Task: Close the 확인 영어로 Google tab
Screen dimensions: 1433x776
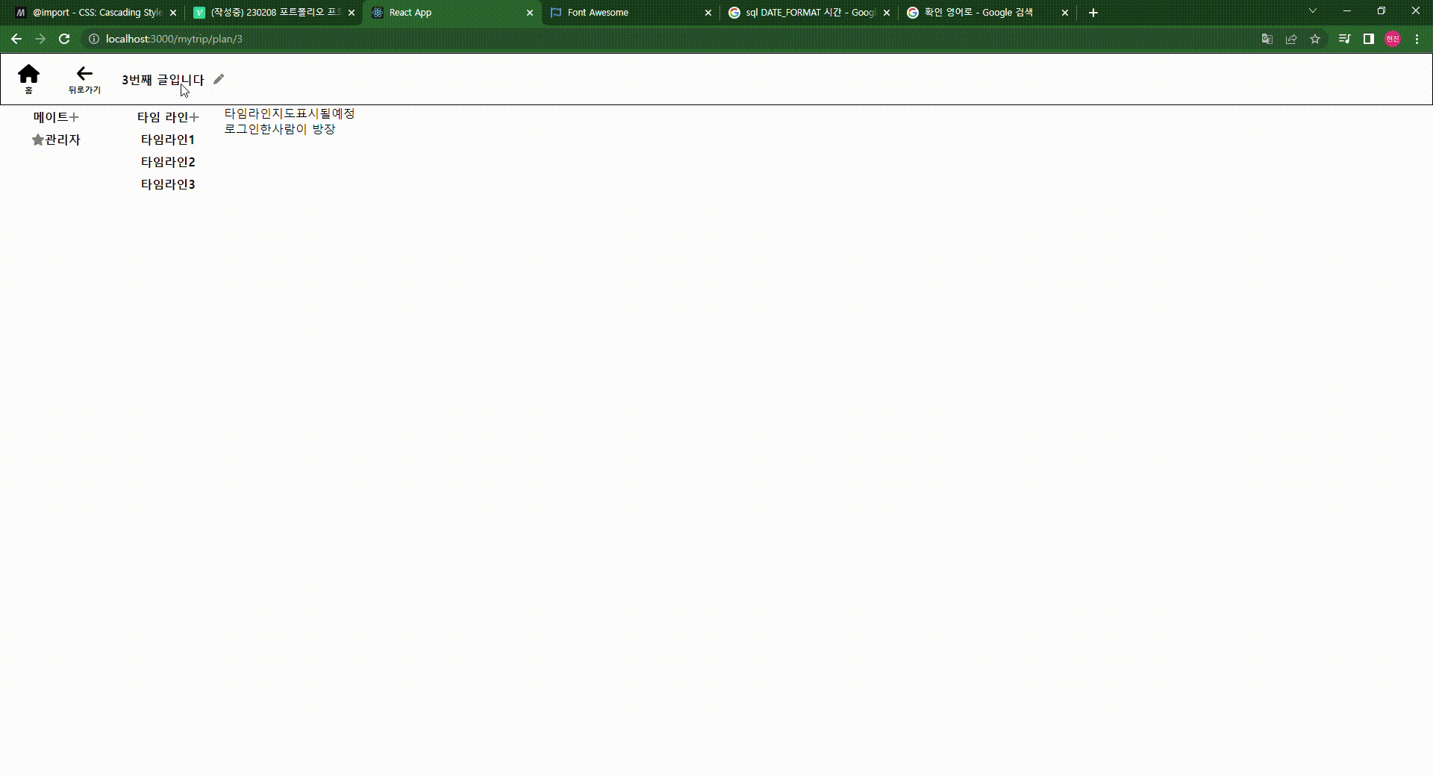Action: [x=1065, y=13]
